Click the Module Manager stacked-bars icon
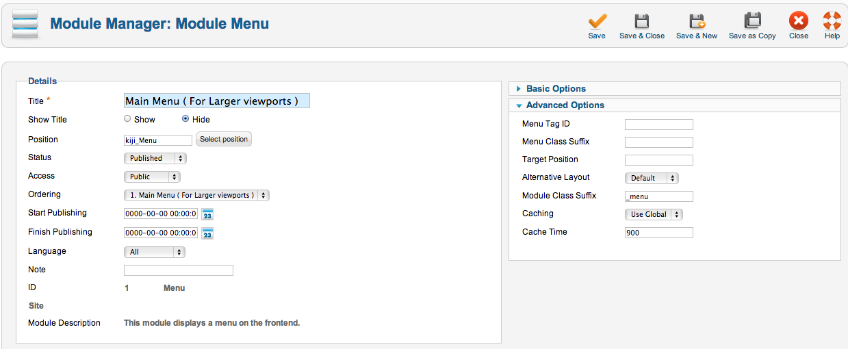 coord(25,25)
